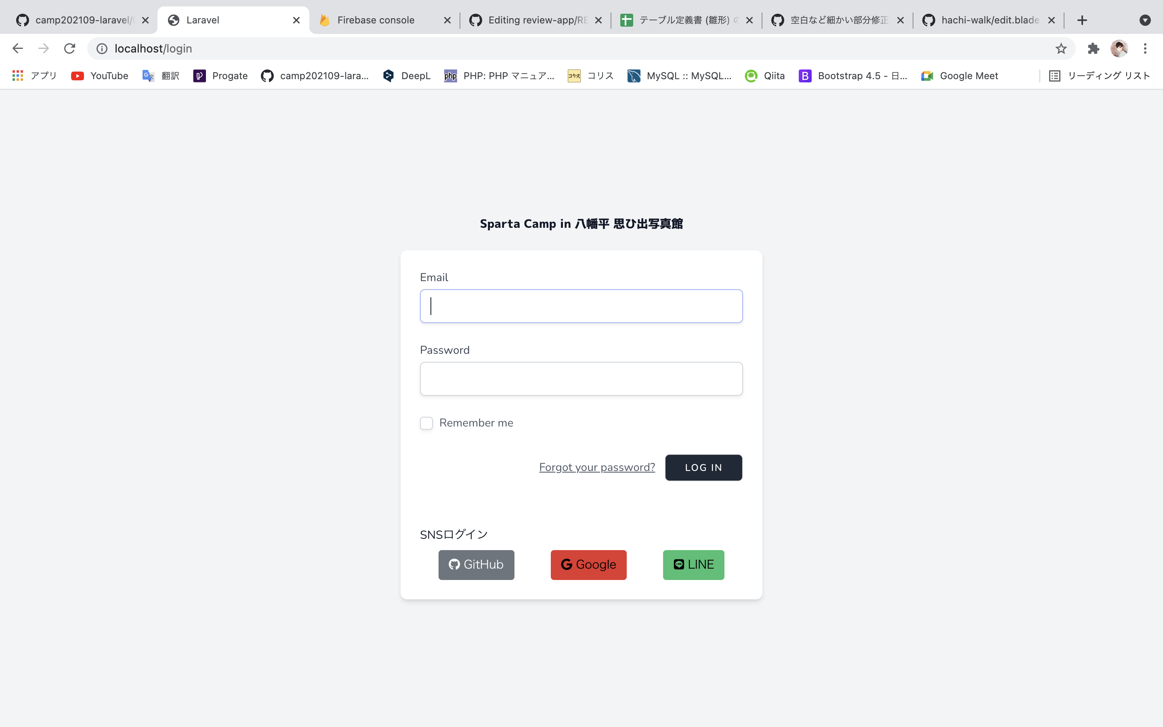Screen dimensions: 1163x727
Task: Reload the current page
Action: (69, 48)
